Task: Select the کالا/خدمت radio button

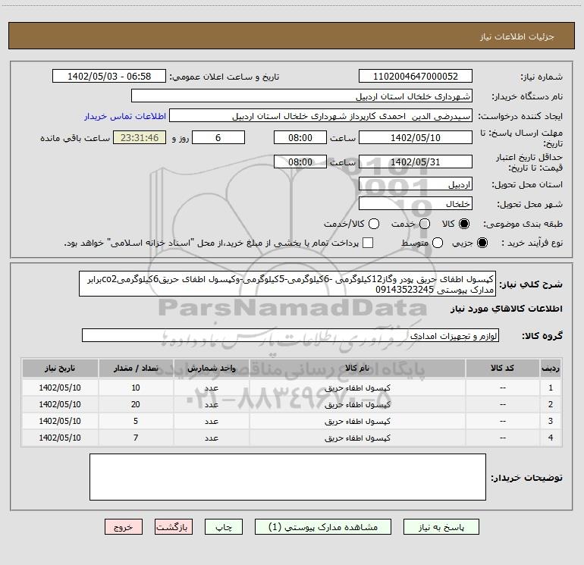Action: pos(374,224)
